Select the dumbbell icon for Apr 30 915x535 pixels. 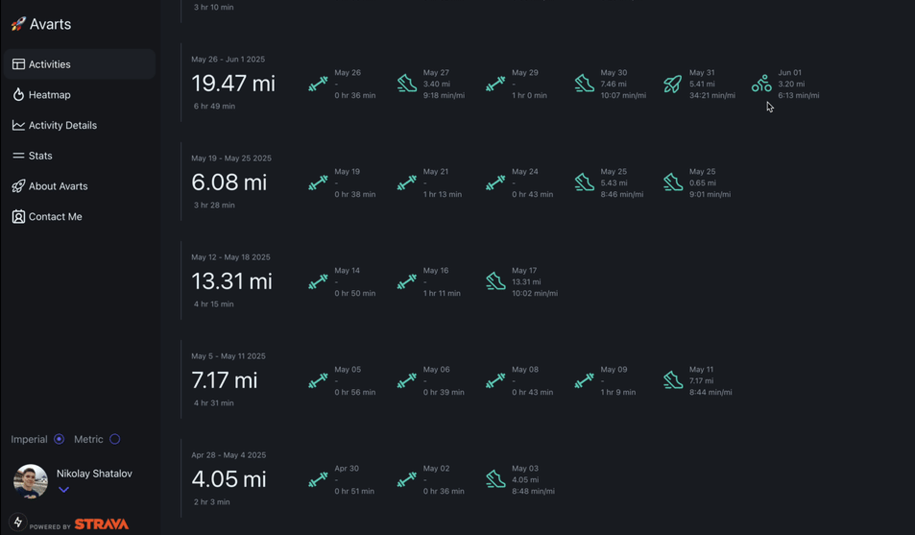[x=317, y=480]
